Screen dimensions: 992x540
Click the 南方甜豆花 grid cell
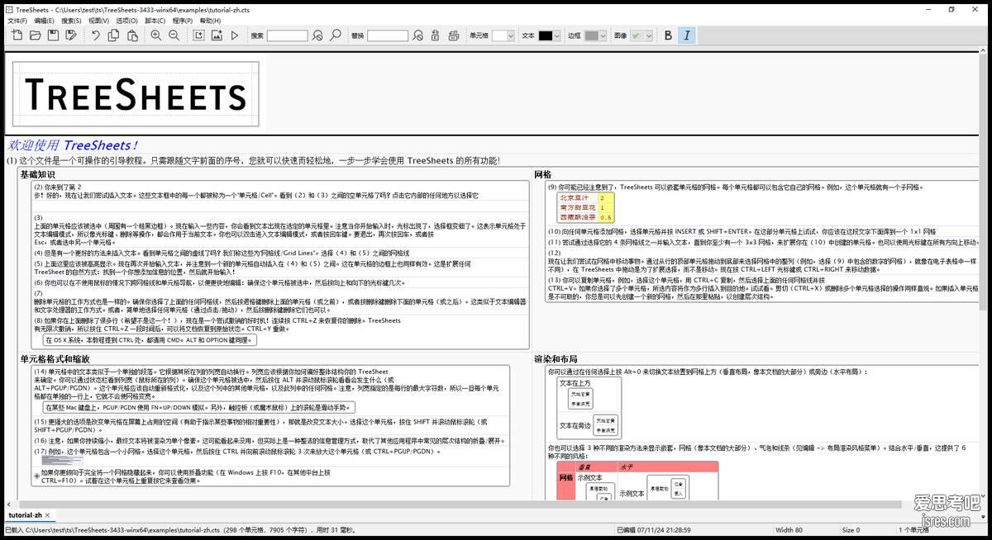click(x=578, y=207)
